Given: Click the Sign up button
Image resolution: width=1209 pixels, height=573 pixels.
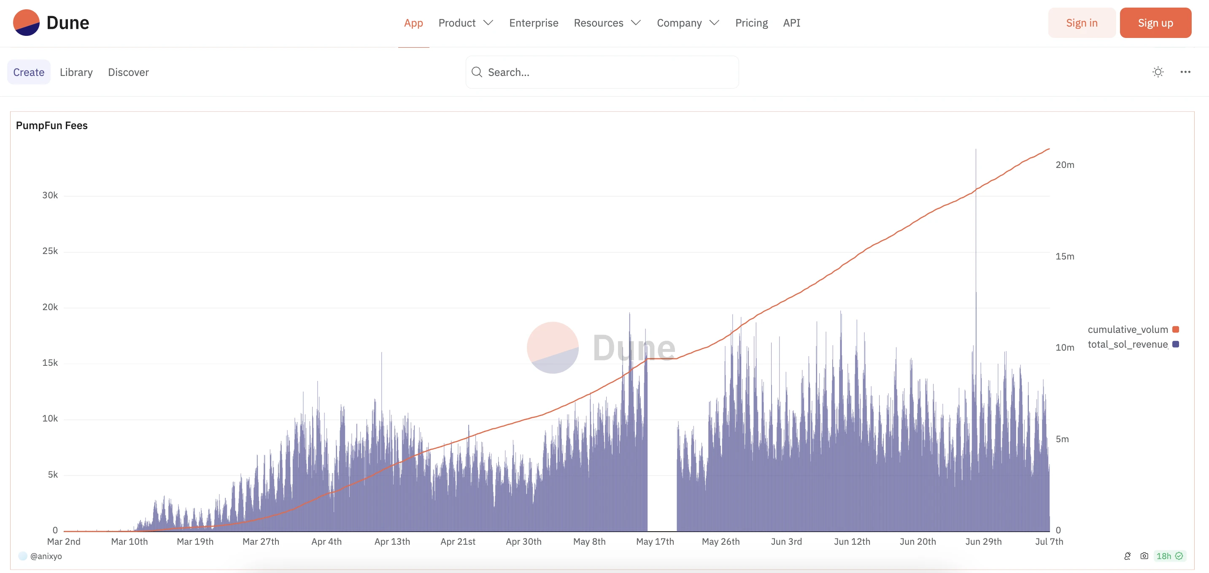Looking at the screenshot, I should click(x=1155, y=22).
